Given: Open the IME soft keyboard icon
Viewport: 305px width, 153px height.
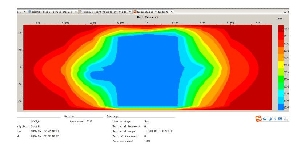Looking at the screenshot, I should coord(280,118).
